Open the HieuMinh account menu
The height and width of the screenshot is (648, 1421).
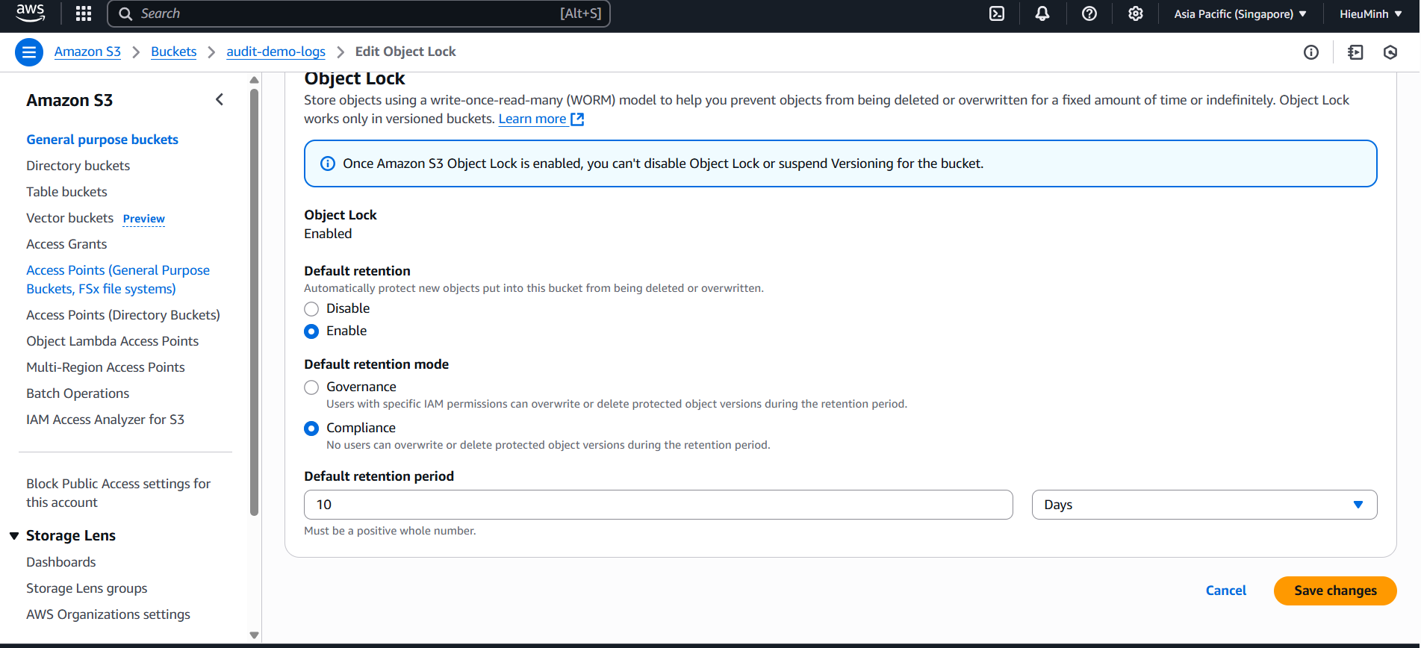tap(1371, 13)
